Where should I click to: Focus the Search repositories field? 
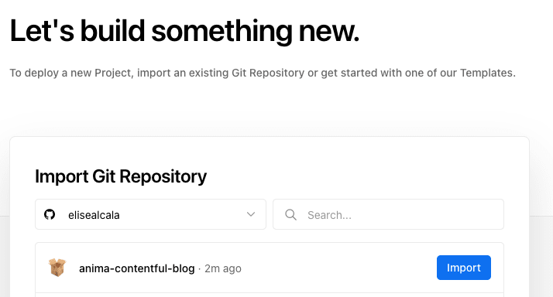pos(388,214)
